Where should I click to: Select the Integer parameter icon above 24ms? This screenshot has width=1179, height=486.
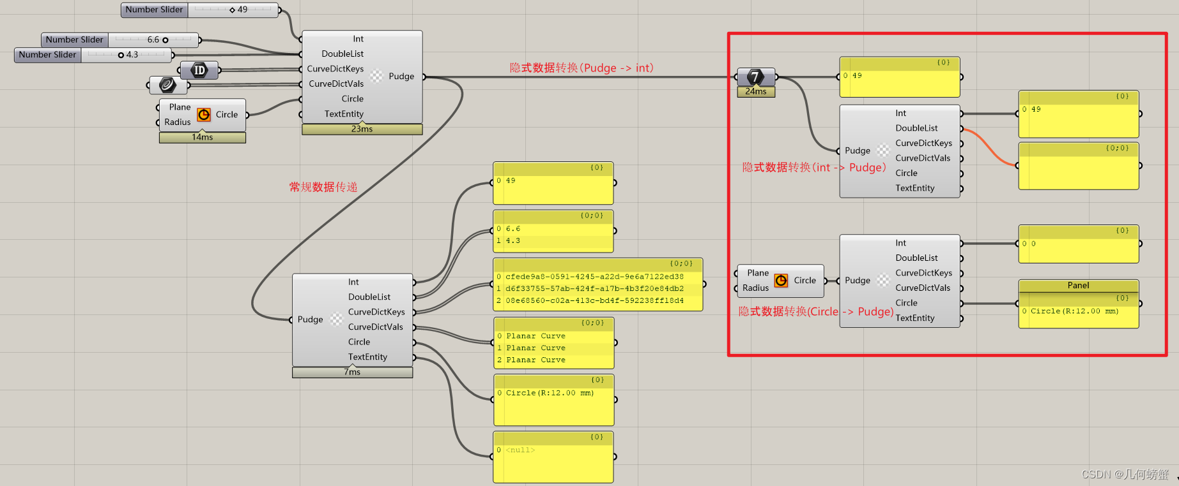tap(756, 77)
